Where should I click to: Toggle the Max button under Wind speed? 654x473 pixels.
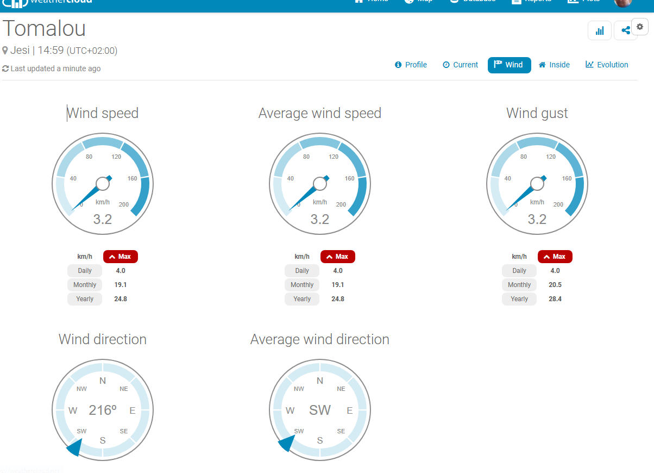pos(121,257)
